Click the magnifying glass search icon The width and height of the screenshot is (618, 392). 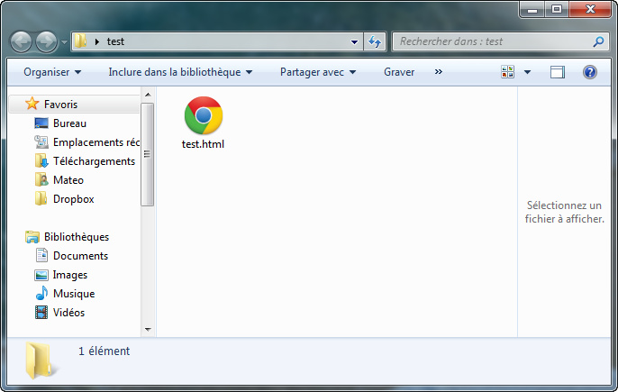pyautogui.click(x=599, y=41)
